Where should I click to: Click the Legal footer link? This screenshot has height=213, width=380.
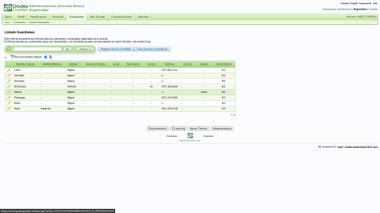pyautogui.click(x=340, y=147)
